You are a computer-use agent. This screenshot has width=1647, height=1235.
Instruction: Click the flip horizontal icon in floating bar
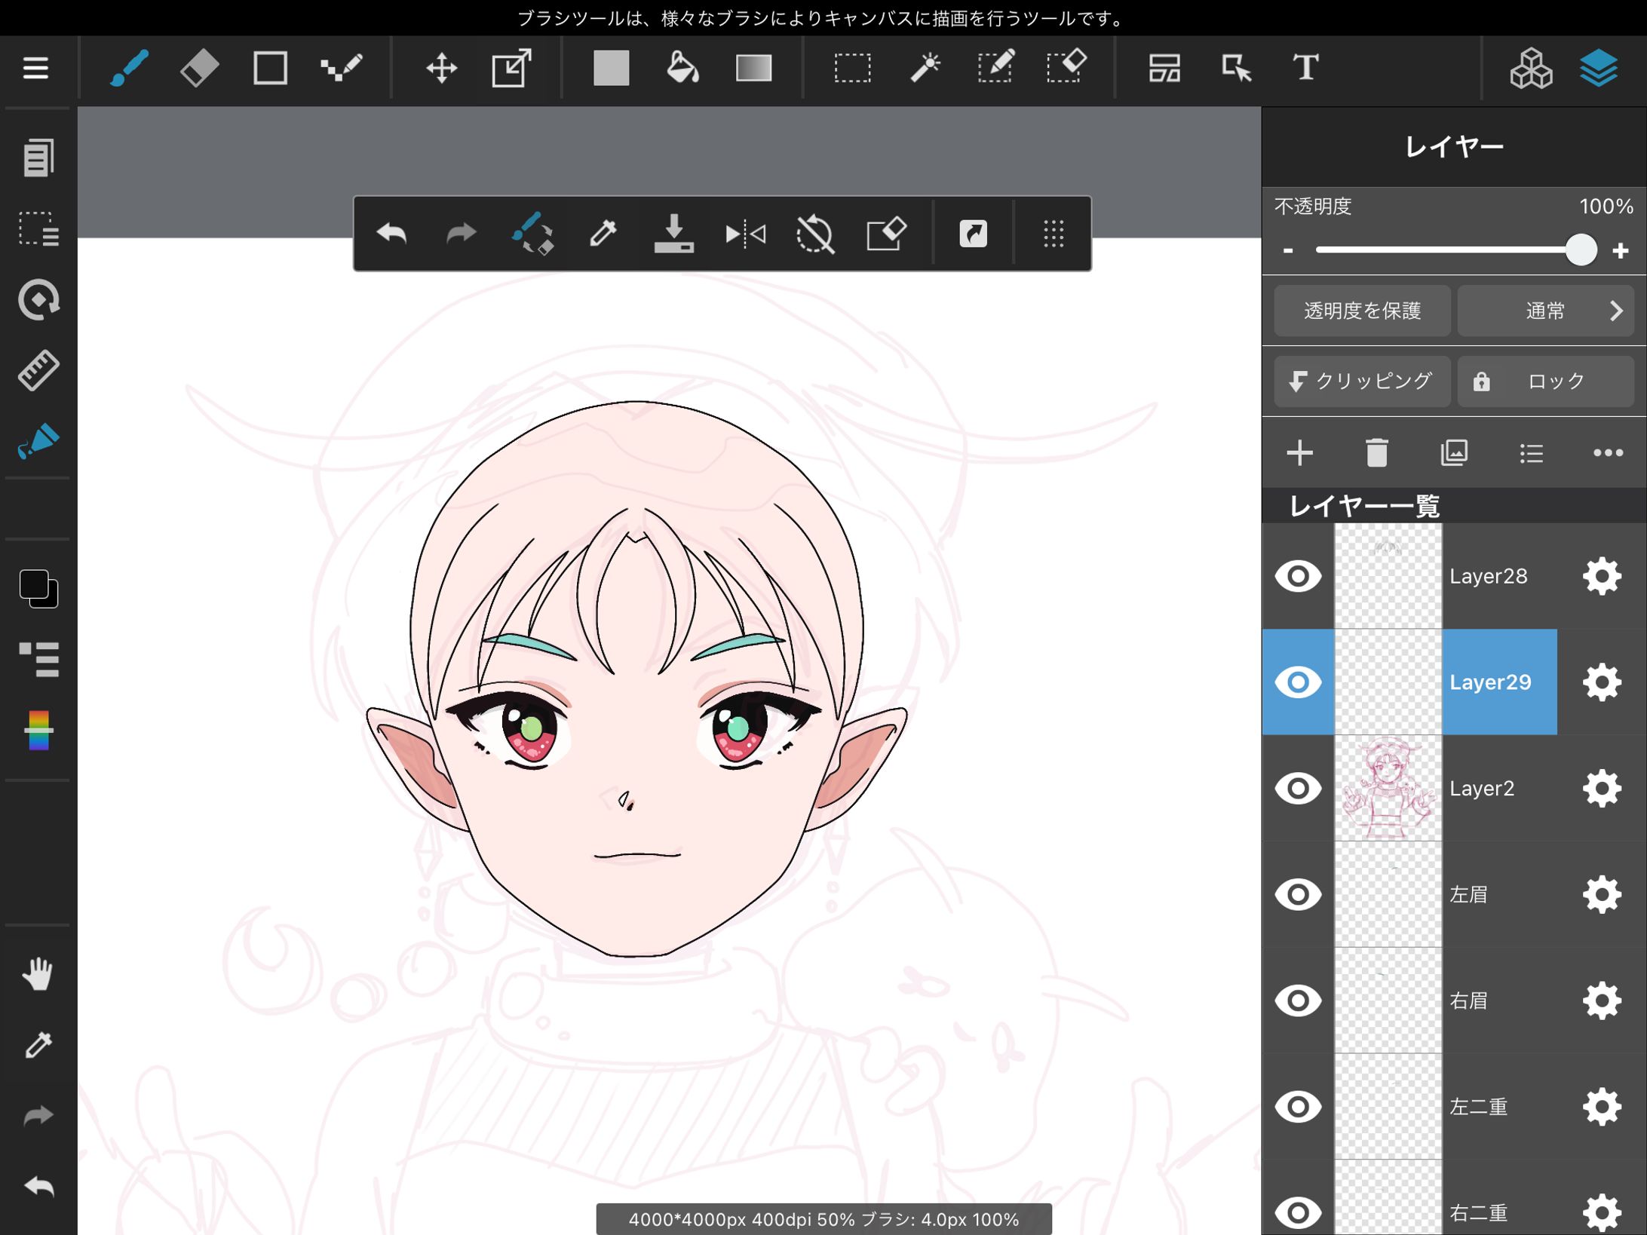[x=745, y=234]
